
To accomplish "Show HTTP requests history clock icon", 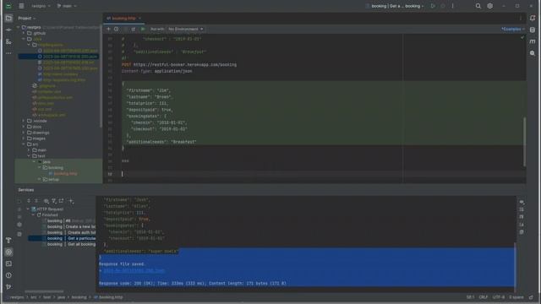I will click(117, 29).
